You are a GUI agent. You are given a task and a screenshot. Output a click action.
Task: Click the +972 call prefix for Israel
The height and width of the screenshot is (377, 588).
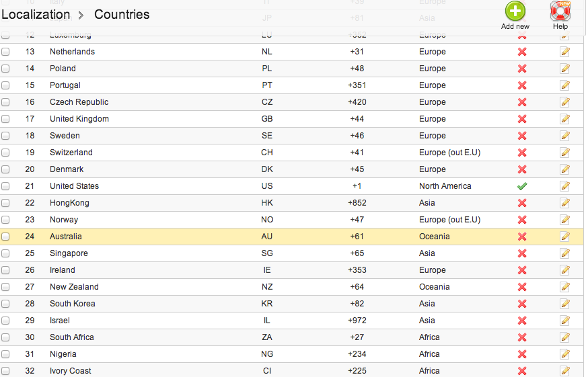357,321
